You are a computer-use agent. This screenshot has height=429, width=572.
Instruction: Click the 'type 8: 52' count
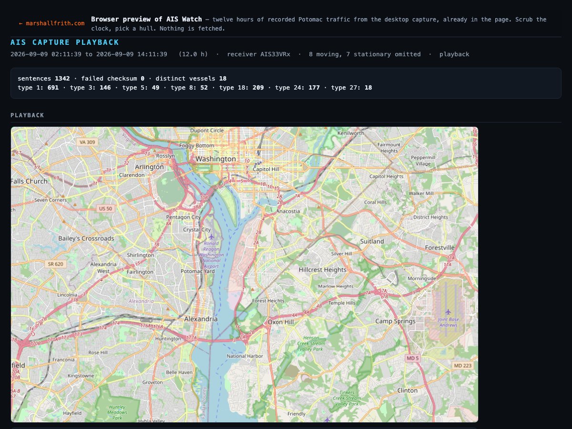(189, 88)
